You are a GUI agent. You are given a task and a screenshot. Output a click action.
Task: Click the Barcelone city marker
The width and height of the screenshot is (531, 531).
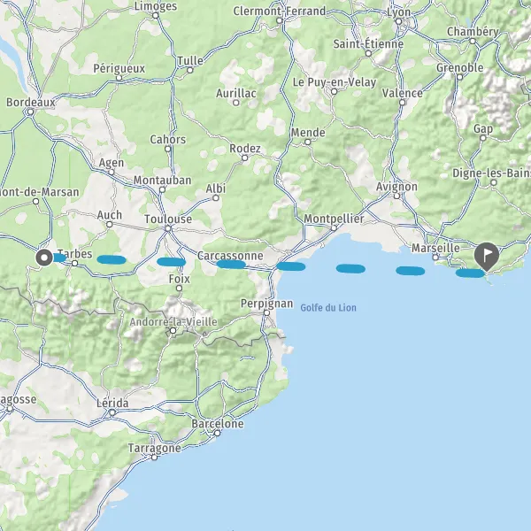tap(218, 433)
